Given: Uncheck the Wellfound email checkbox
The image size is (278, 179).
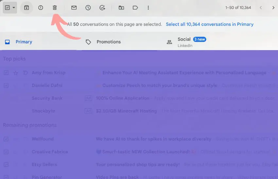Looking at the screenshot, I should click(6, 139).
